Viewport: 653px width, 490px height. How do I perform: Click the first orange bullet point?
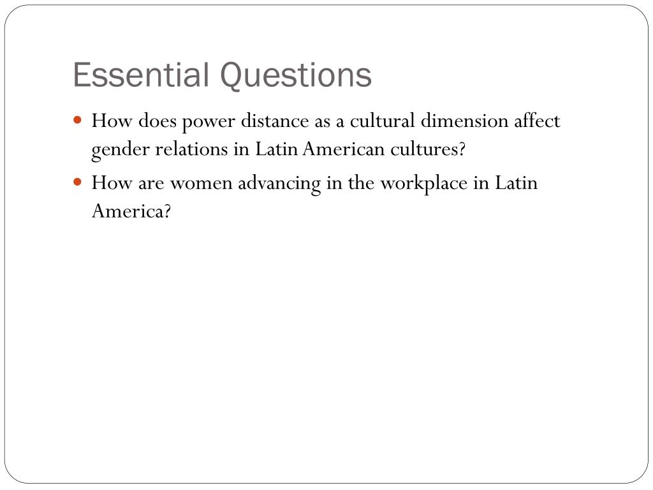[77, 121]
